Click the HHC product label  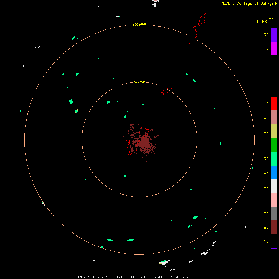pos(272,19)
